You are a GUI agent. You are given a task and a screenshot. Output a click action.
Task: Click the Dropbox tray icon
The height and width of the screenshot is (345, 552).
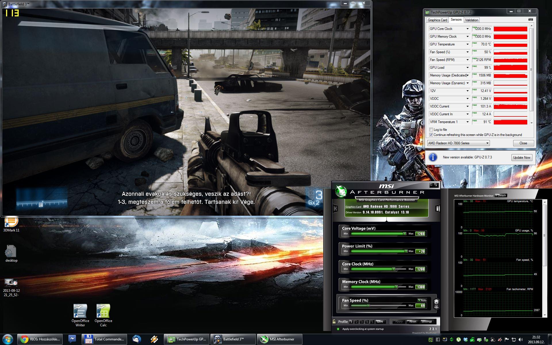point(465,340)
